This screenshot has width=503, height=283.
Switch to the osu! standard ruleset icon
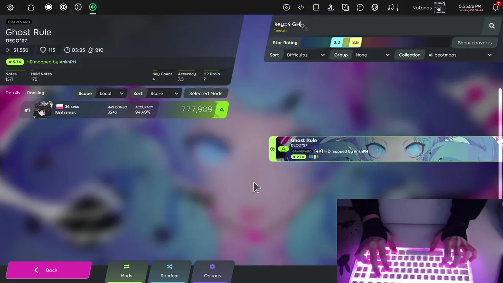tap(48, 7)
